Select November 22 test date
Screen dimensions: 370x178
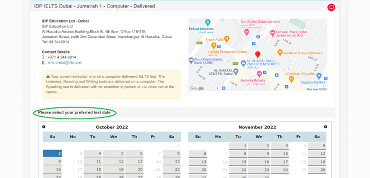click(238, 170)
